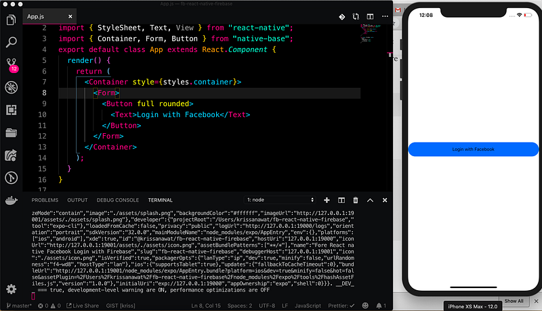Viewport: 542px width, 311px height.
Task: Open the Docker panel in activity bar
Action: tap(11, 200)
